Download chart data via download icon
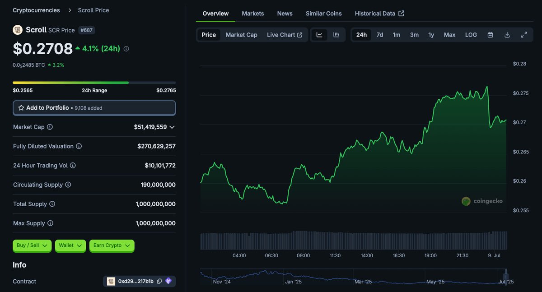Image resolution: width=542 pixels, height=292 pixels. [x=507, y=35]
